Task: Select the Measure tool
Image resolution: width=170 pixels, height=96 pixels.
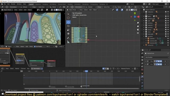Action: (68, 42)
